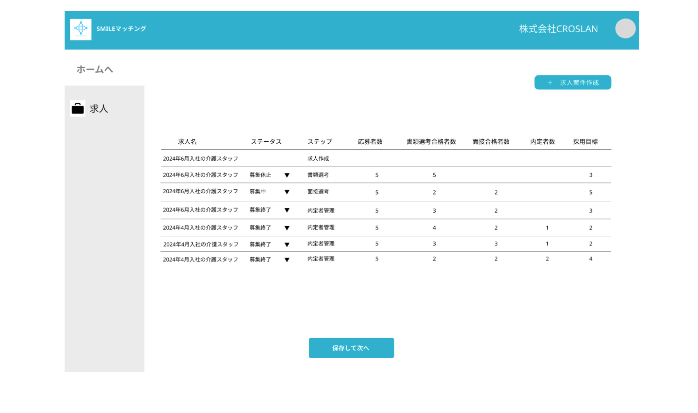Open the gray user avatar circle

point(625,29)
